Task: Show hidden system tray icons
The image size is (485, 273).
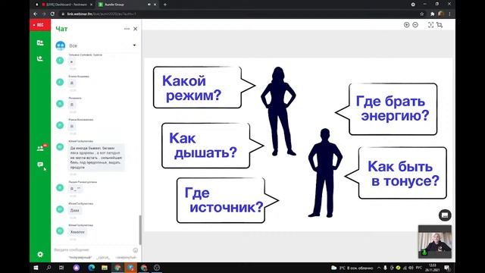Action: [x=379, y=268]
